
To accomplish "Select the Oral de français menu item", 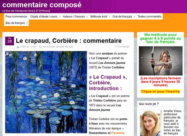I will pyautogui.click(x=122, y=17).
